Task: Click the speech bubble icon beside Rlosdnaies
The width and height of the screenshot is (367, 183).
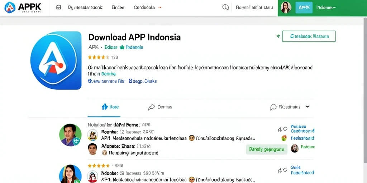Action: click(273, 107)
